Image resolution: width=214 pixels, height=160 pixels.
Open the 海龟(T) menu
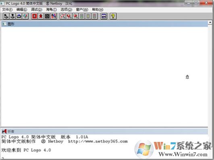(52, 9)
